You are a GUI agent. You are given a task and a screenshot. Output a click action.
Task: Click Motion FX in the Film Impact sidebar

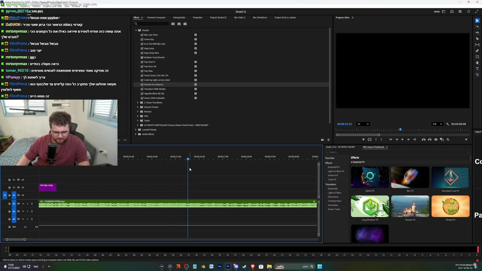point(333,175)
